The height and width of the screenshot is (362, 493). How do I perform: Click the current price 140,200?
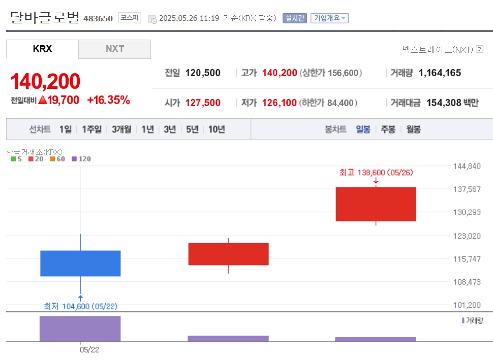tap(45, 81)
